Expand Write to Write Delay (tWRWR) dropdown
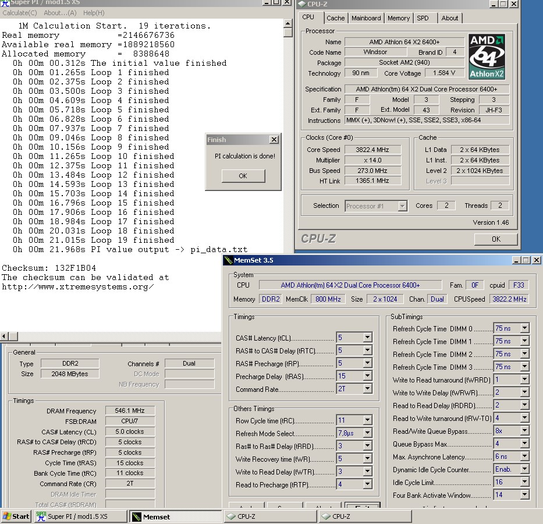The image size is (543, 524). [x=524, y=392]
